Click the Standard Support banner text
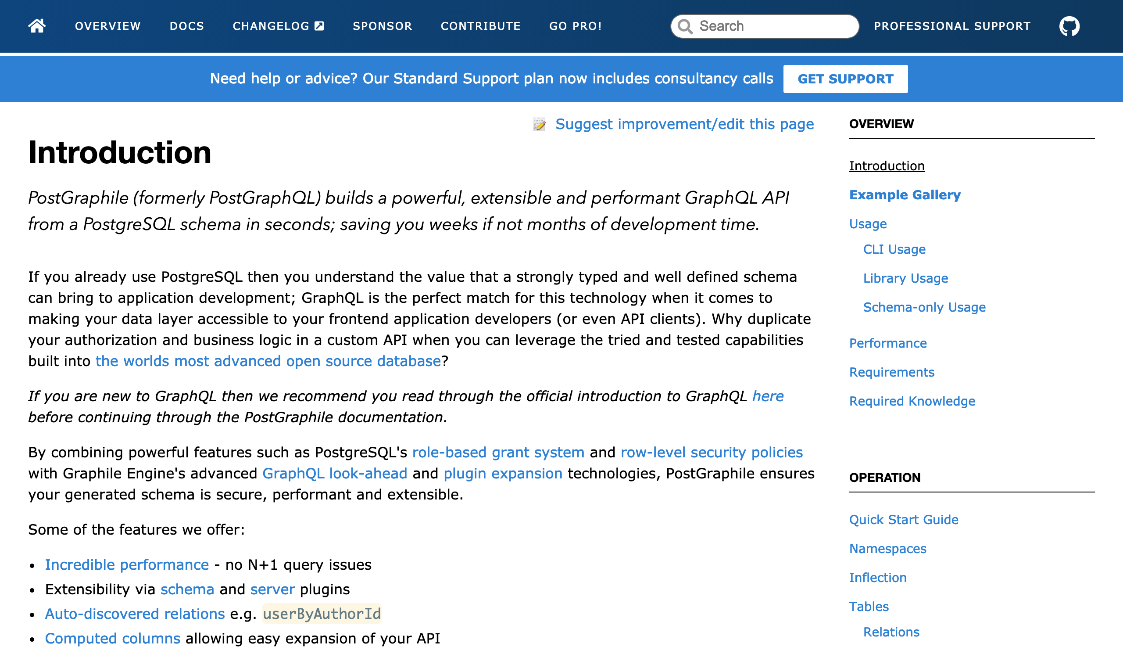 (x=492, y=79)
